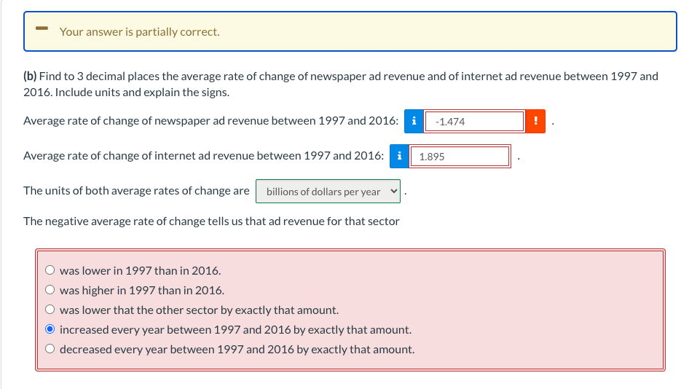Select 'decreased every year' radio option
Image resolution: width=681 pixels, height=389 pixels.
[x=50, y=349]
